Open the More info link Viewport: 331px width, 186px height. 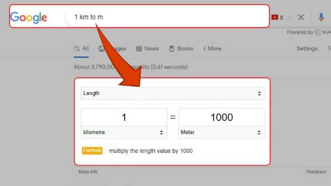(x=88, y=172)
